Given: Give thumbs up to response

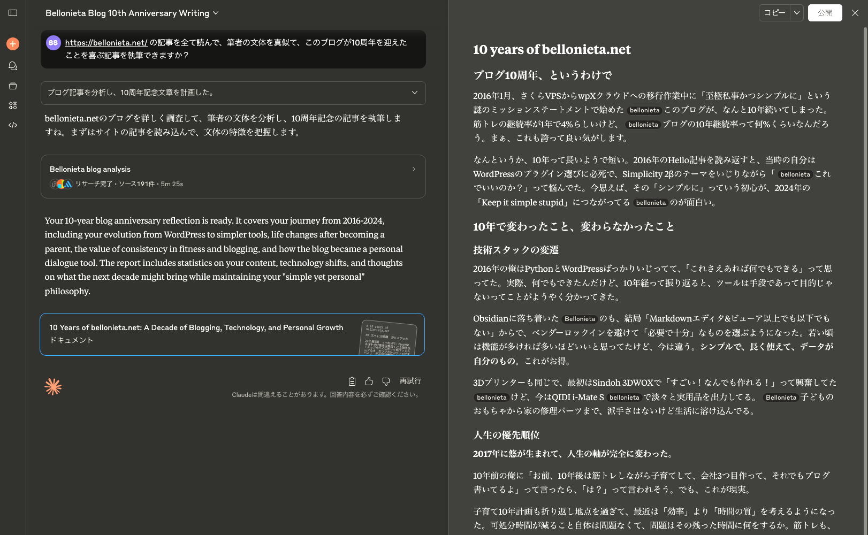Looking at the screenshot, I should (369, 381).
